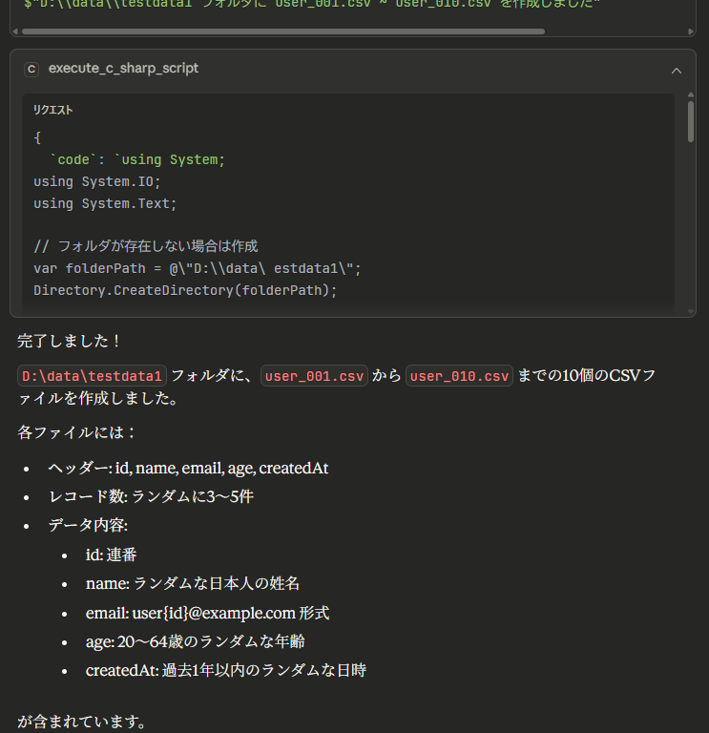Click the リクエスト section label
This screenshot has width=709, height=733.
pos(53,110)
